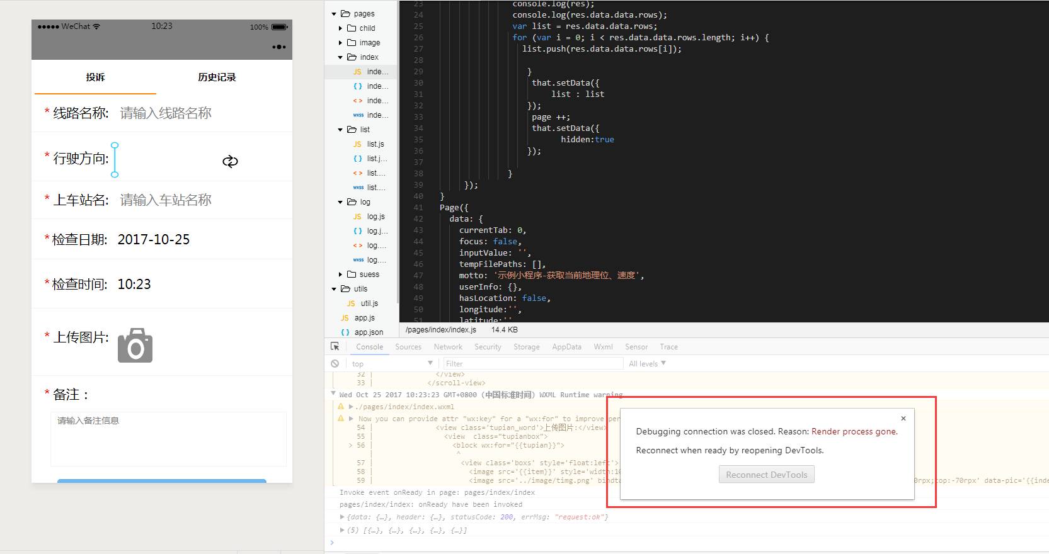This screenshot has height=554, width=1049.
Task: Click the 线路名称 input field
Action: 202,113
